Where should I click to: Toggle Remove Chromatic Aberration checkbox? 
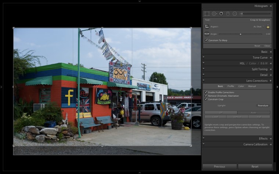206,96
